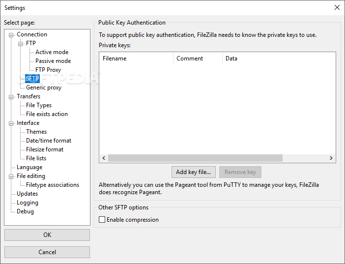Image resolution: width=345 pixels, height=264 pixels.
Task: Click the Add key file button
Action: click(194, 172)
